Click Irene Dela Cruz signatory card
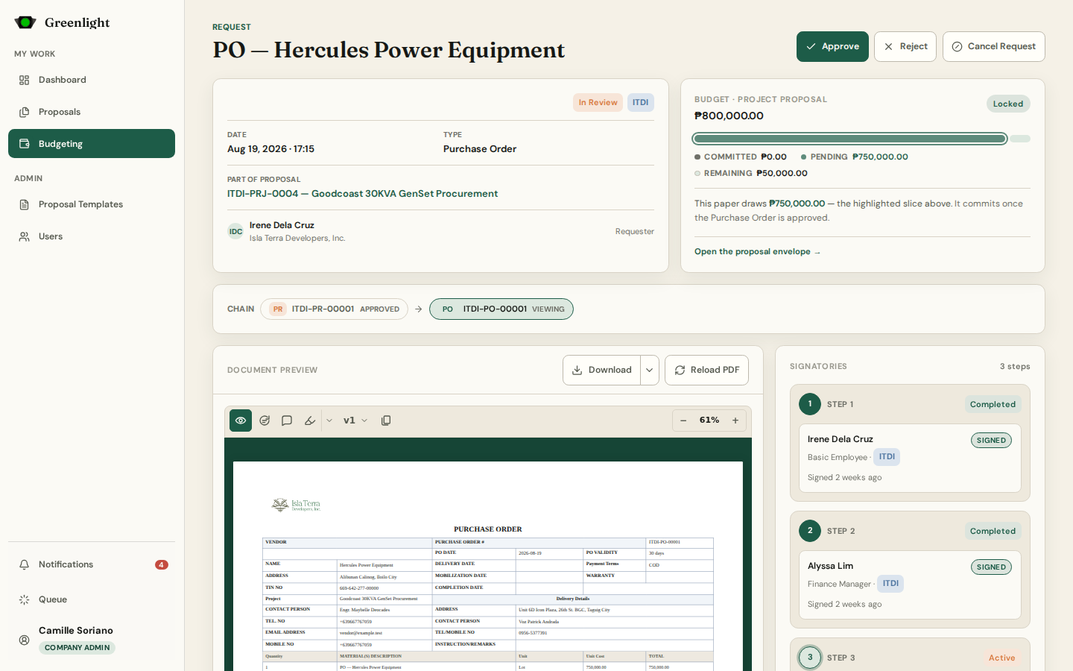 910,459
